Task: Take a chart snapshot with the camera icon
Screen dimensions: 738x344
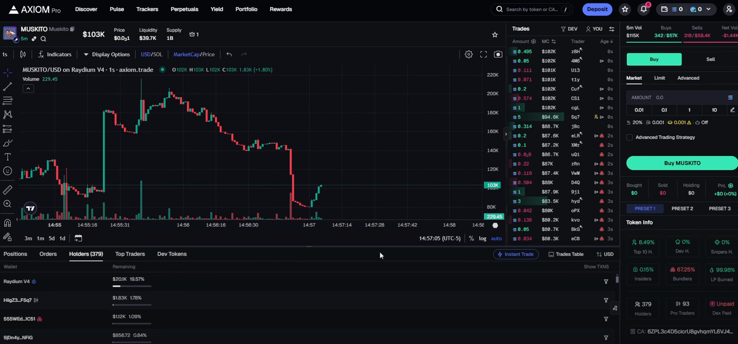Action: click(498, 54)
